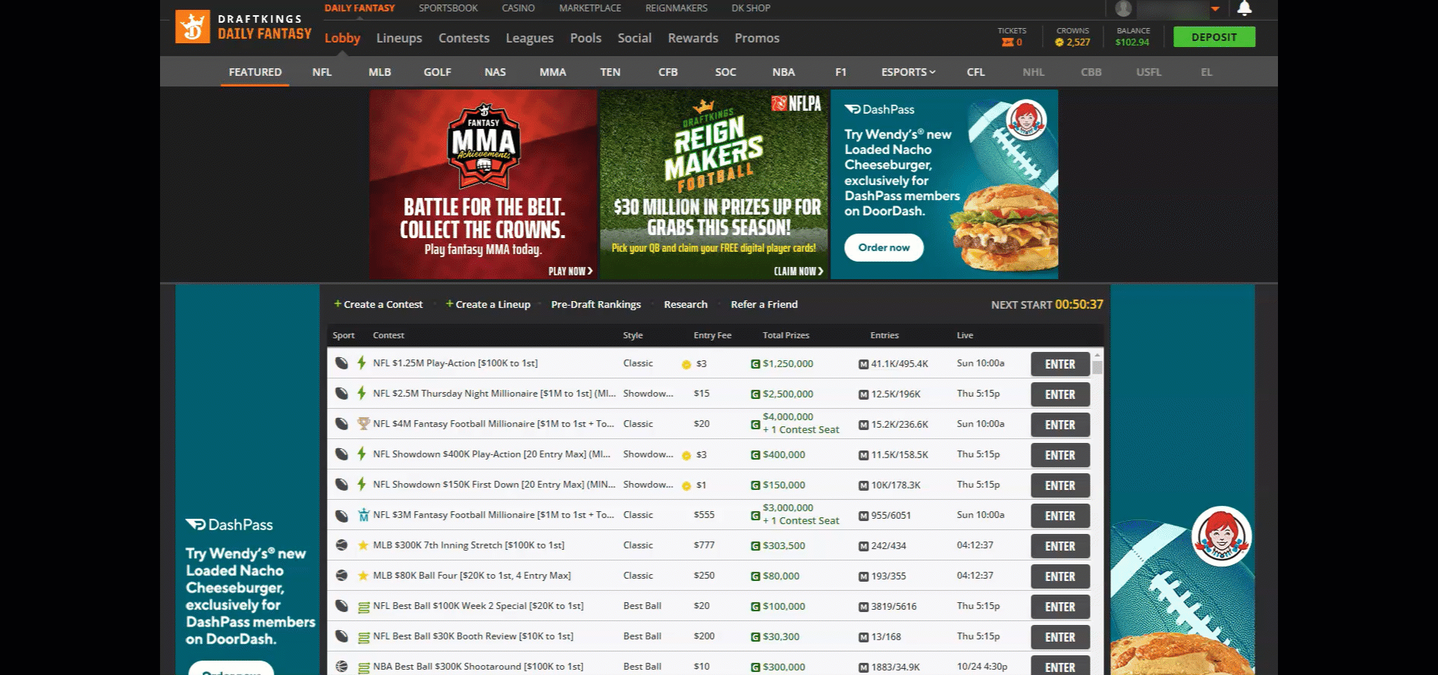Click Order now in DashPass banner
Image resolution: width=1438 pixels, height=675 pixels.
coord(884,247)
